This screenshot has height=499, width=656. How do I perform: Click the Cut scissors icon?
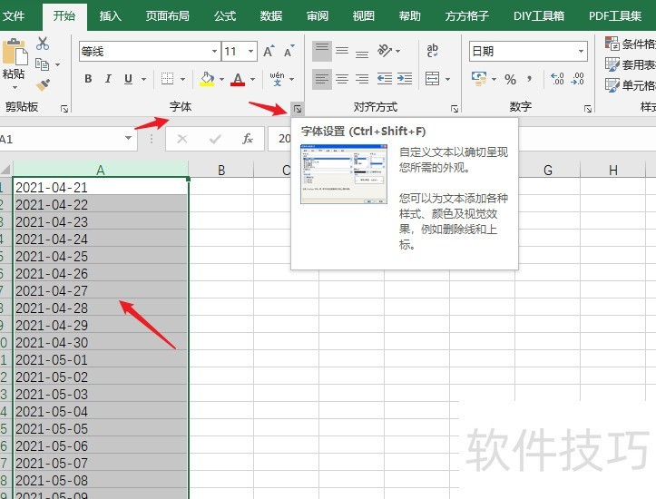click(43, 44)
